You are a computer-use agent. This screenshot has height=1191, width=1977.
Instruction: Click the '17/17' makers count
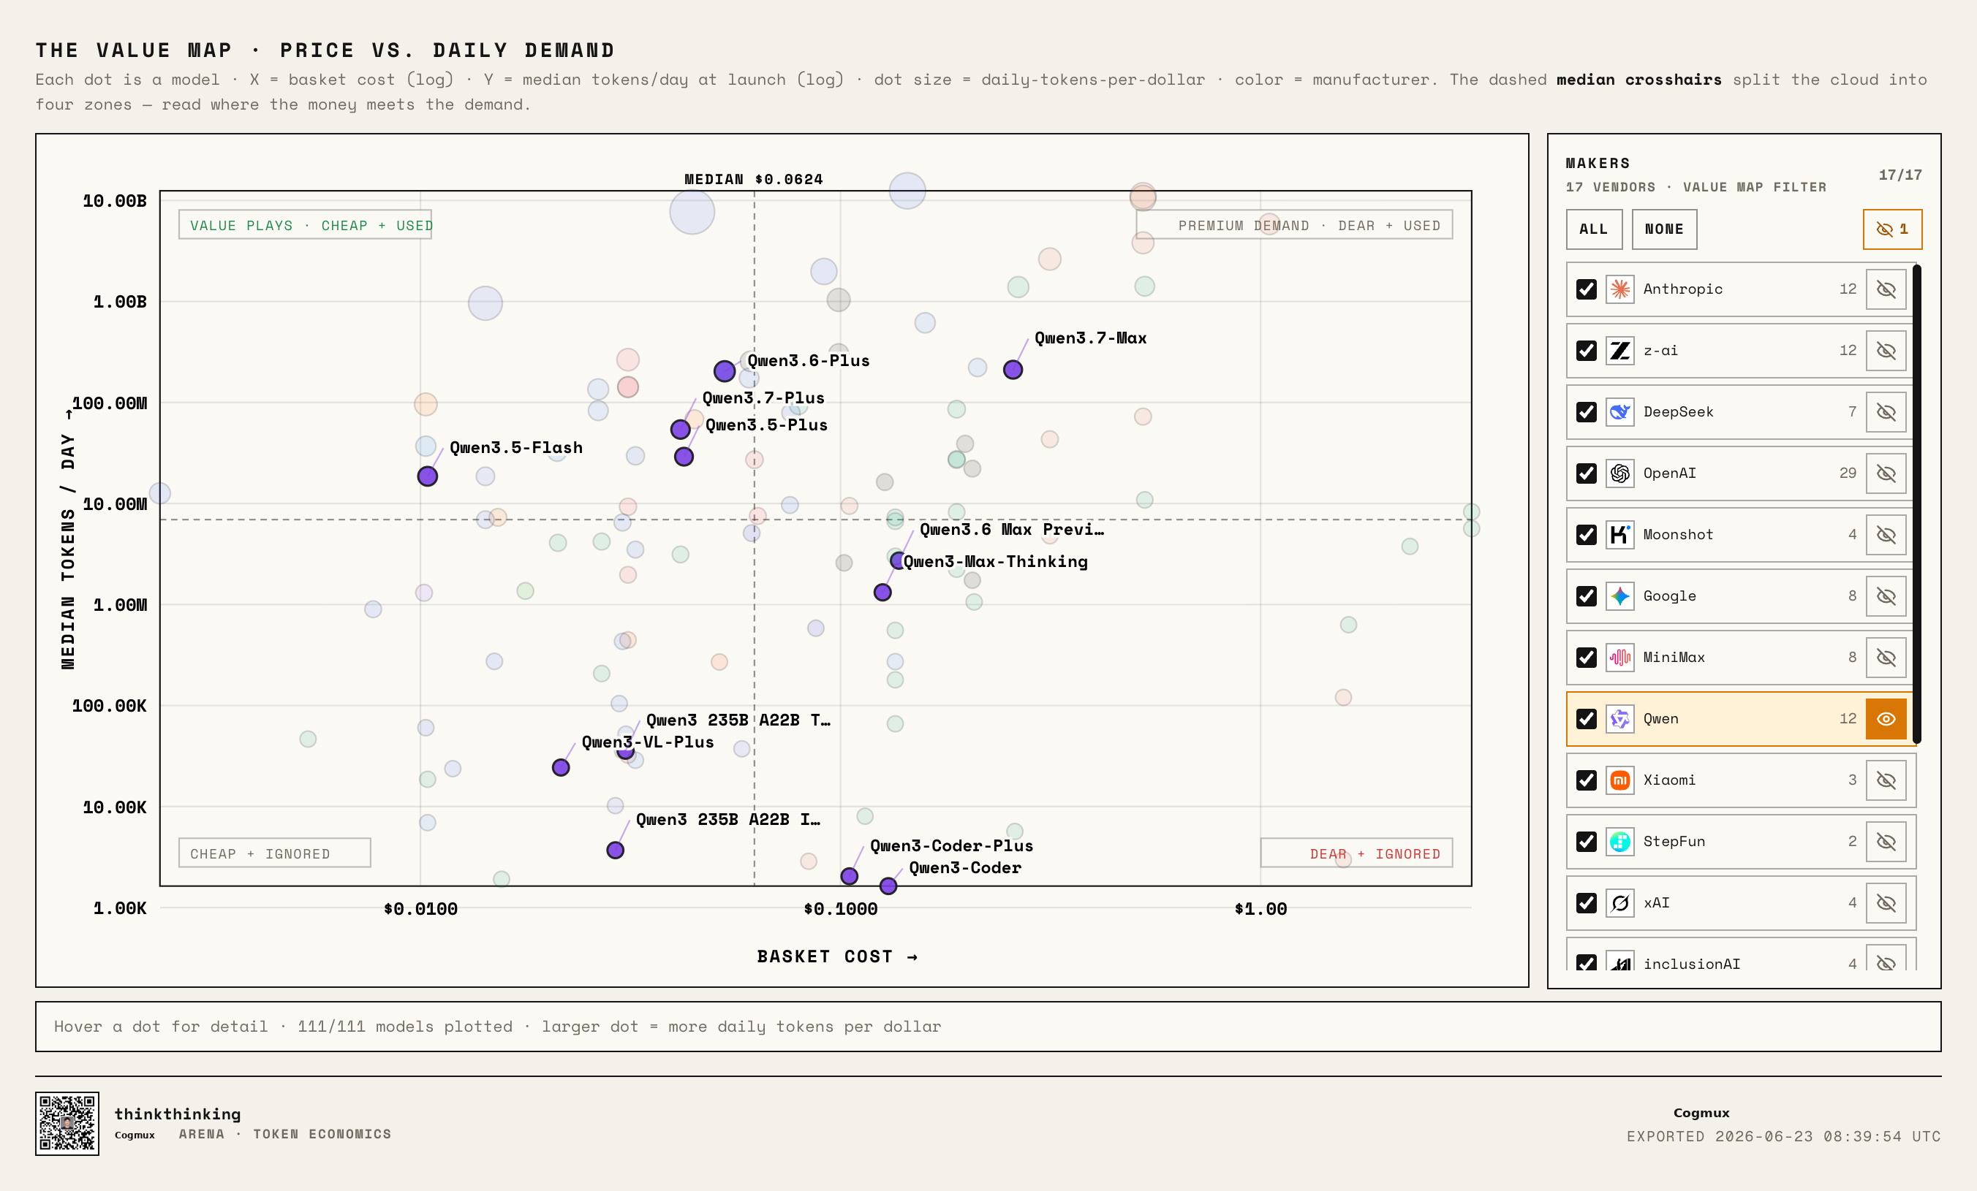click(x=1900, y=175)
